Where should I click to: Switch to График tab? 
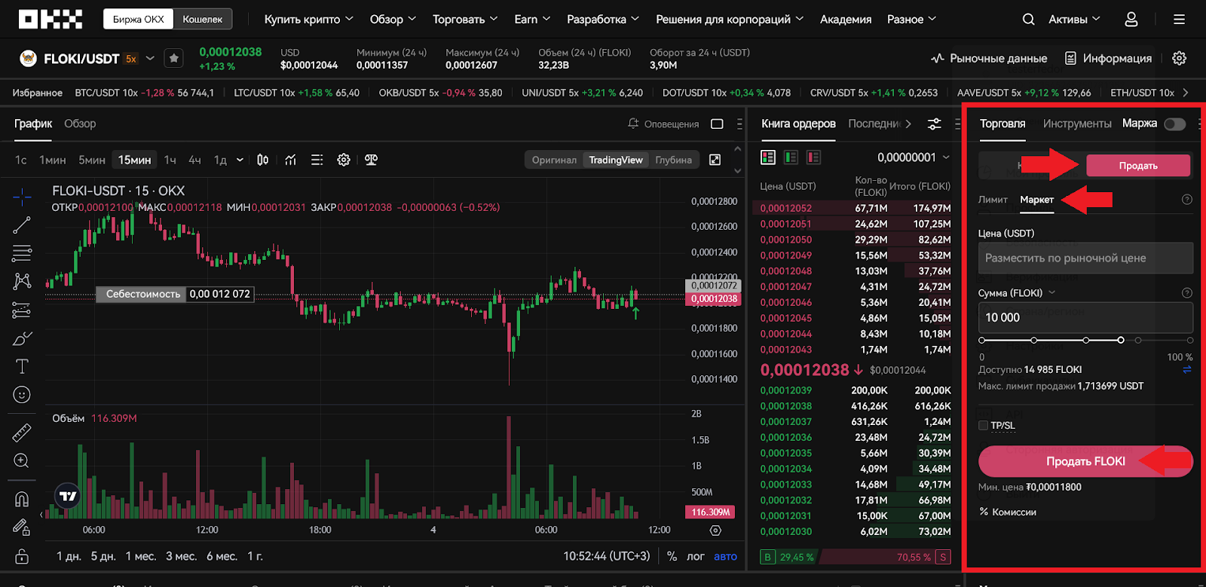coord(33,124)
